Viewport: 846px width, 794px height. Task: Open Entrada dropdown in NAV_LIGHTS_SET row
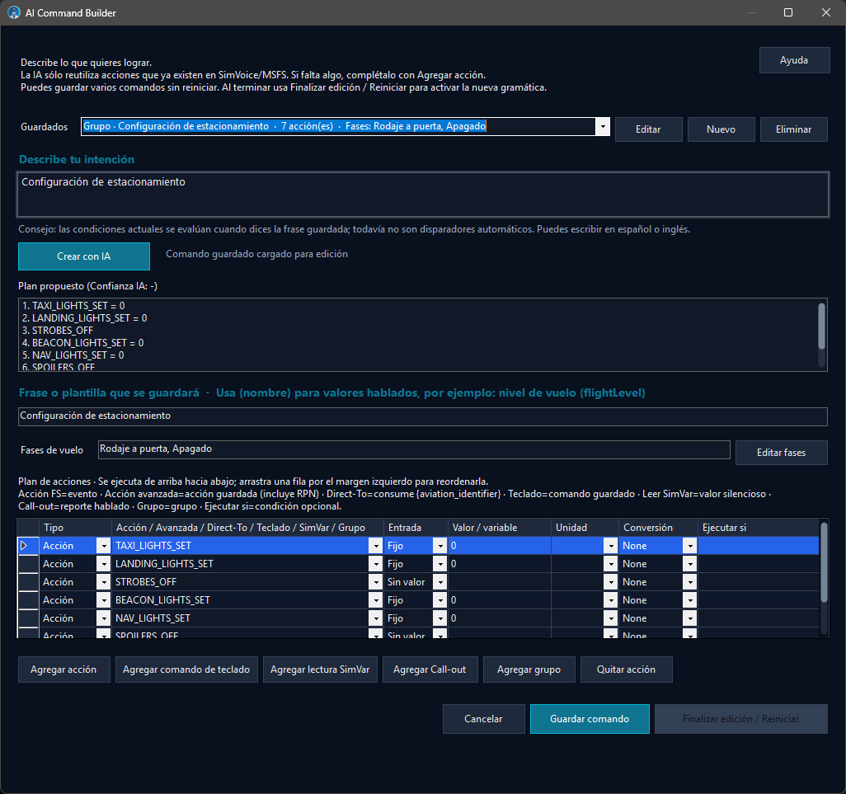(x=440, y=618)
